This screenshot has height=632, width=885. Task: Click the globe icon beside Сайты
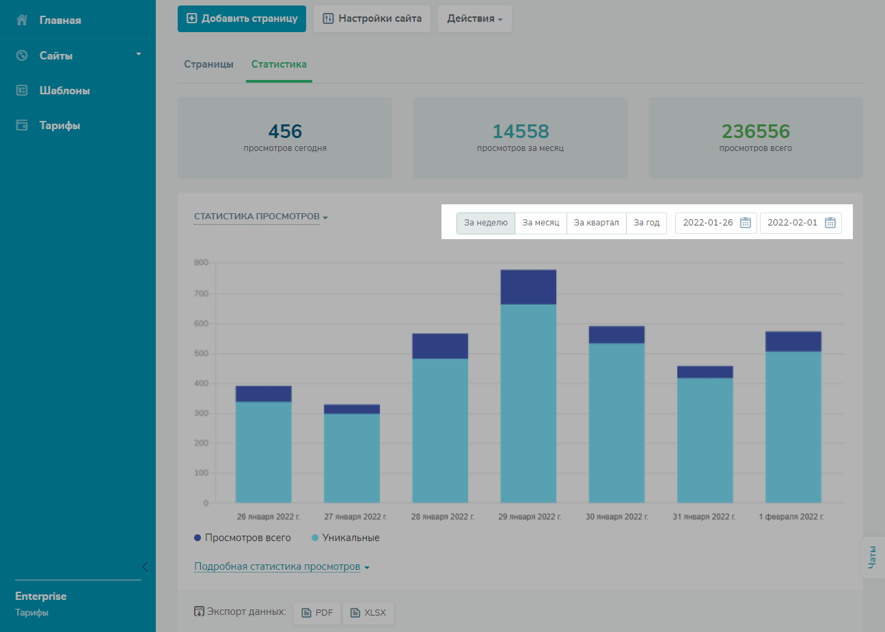click(x=22, y=55)
